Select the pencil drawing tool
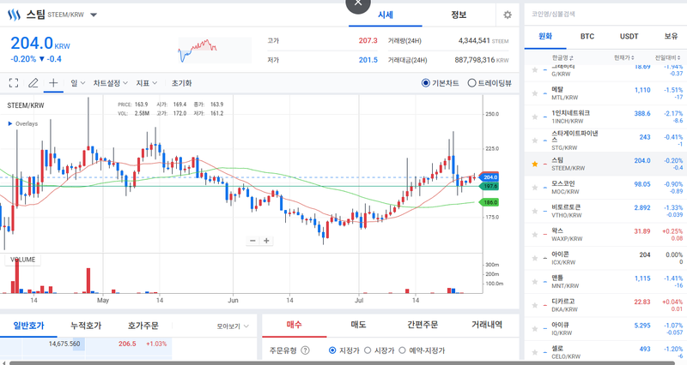Screen dimensions: 687x365 33,83
